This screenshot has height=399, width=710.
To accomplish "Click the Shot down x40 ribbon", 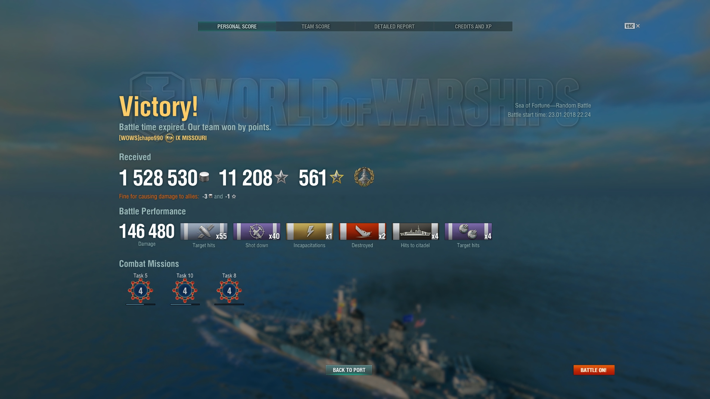I will click(x=257, y=232).
